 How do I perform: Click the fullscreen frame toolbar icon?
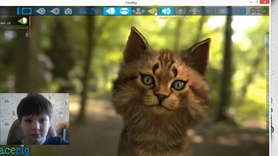point(27,11)
